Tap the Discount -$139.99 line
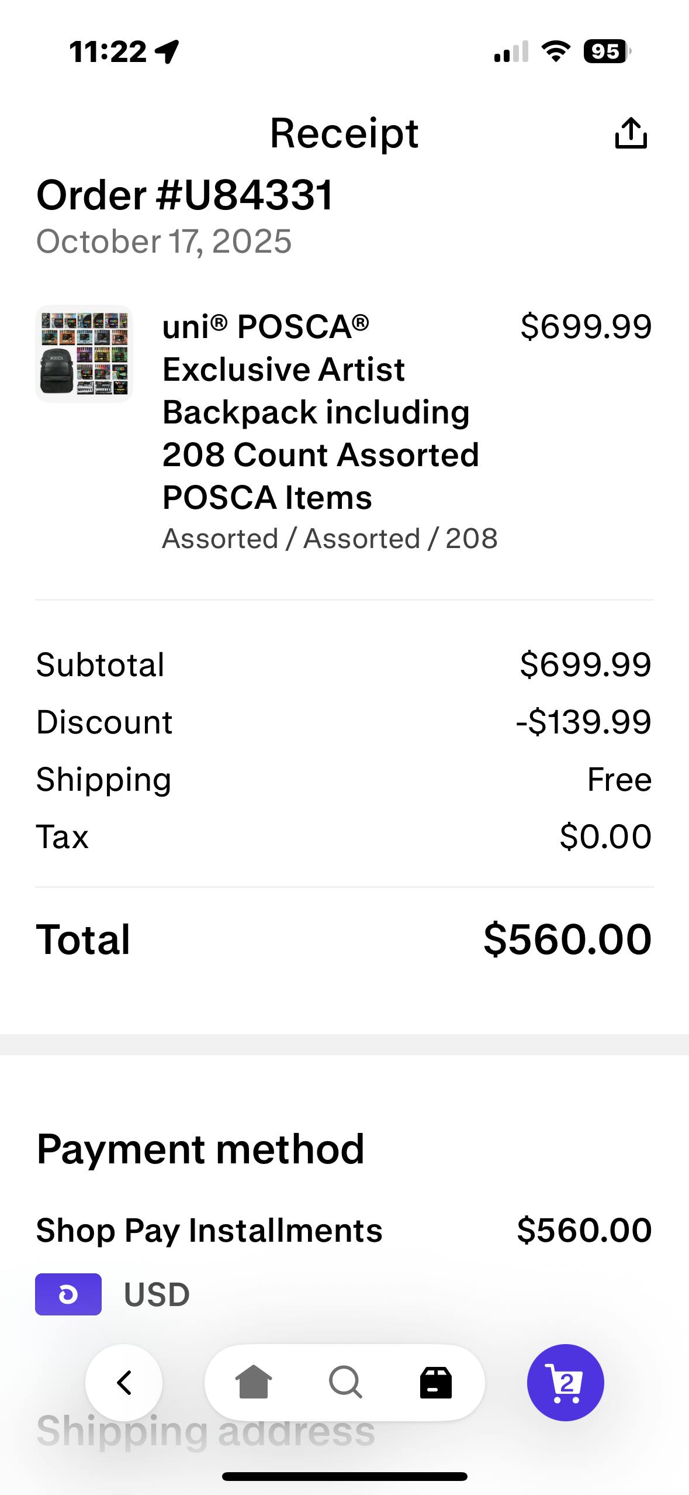The image size is (689, 1495). point(344,722)
